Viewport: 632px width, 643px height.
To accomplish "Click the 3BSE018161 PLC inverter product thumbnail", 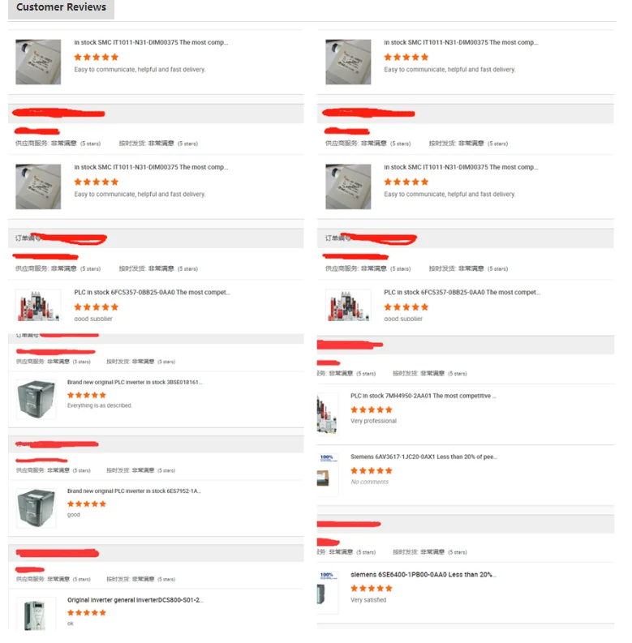I will (36, 399).
